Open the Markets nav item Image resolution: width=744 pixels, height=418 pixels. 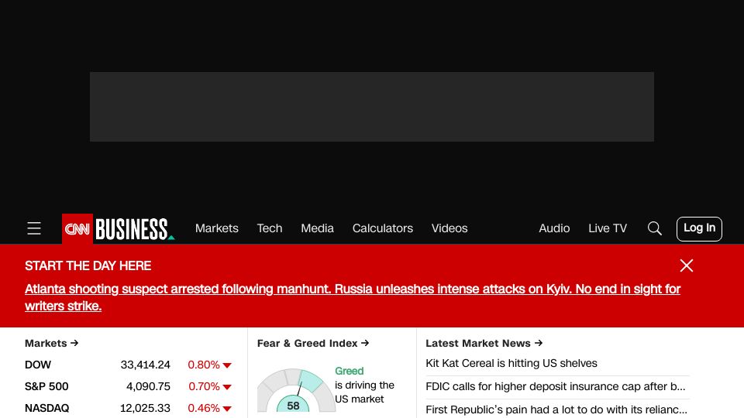(x=217, y=228)
